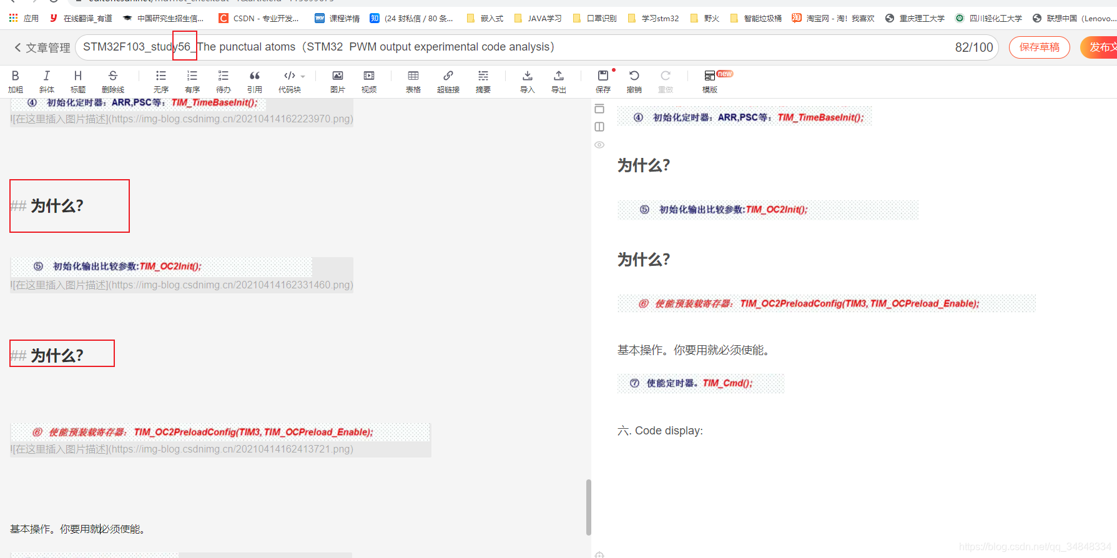Open the 中国研究生招生信息 bookmark

click(164, 18)
